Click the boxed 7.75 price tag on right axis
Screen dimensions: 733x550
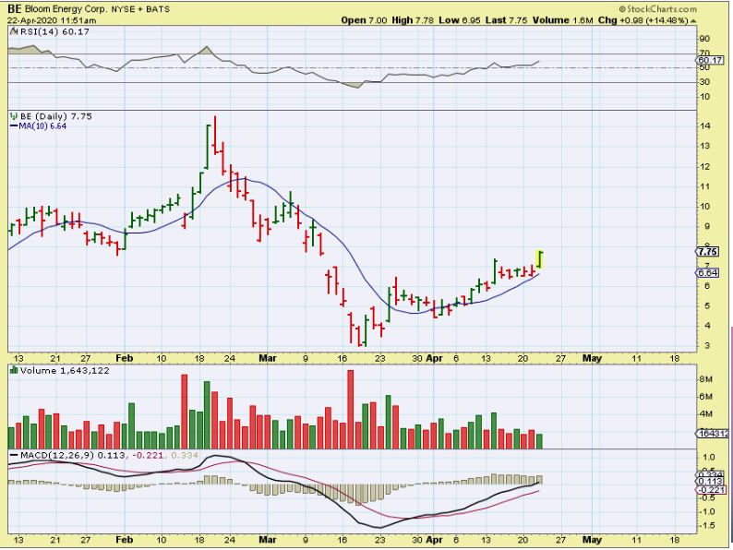708,252
